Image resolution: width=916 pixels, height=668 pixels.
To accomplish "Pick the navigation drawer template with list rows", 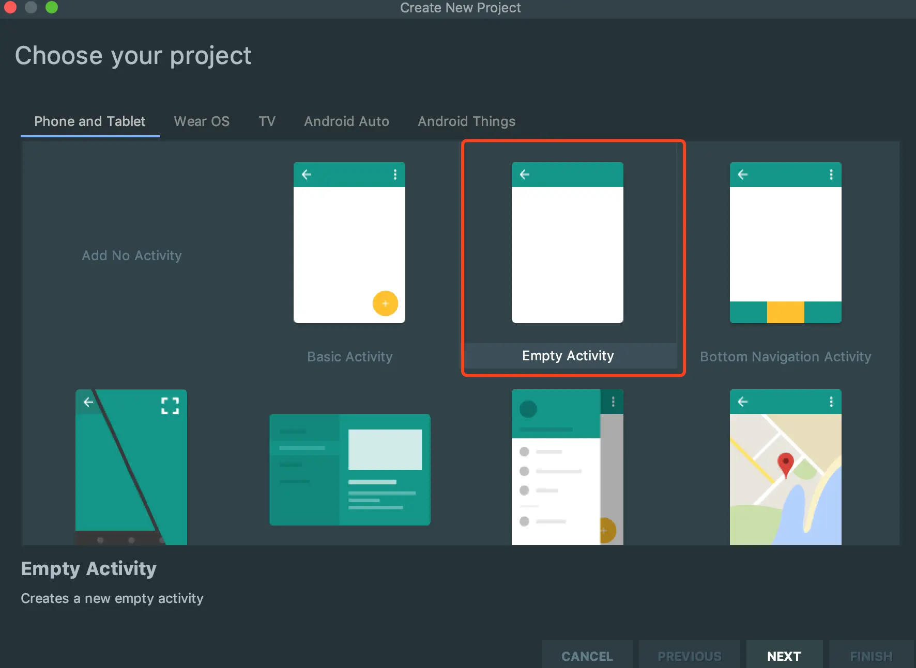I will (x=568, y=467).
